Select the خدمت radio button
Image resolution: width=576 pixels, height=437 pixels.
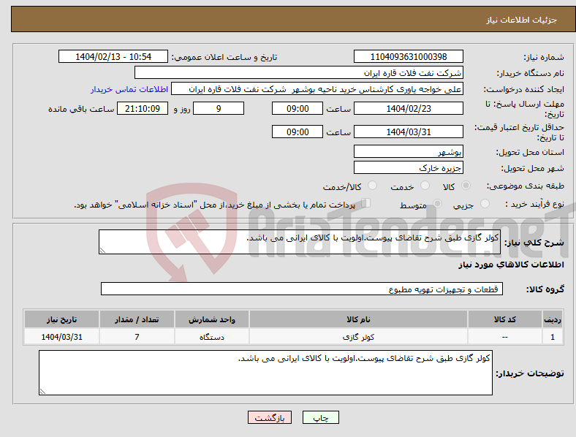coord(425,186)
